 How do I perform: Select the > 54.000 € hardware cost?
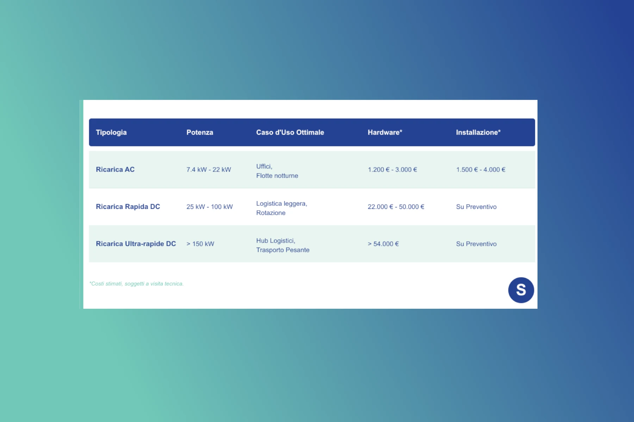tap(383, 244)
